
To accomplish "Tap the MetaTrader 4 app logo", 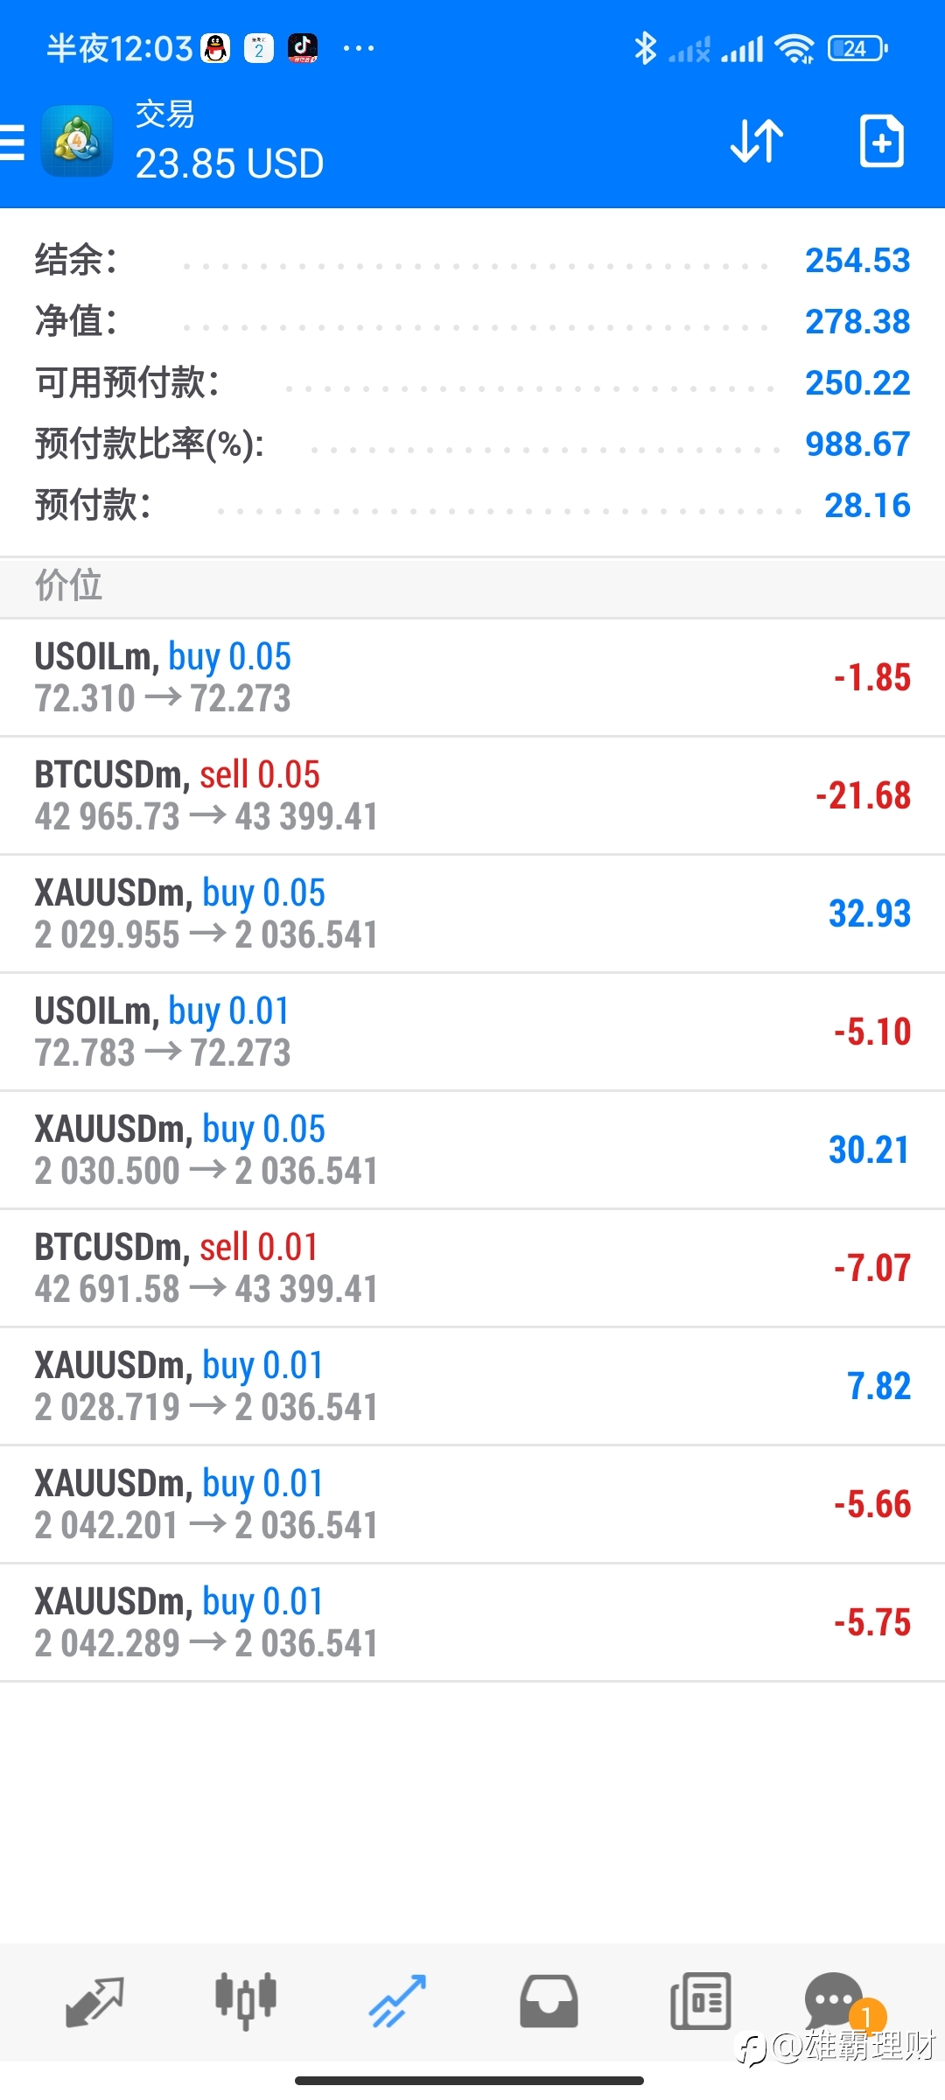I will (x=77, y=141).
